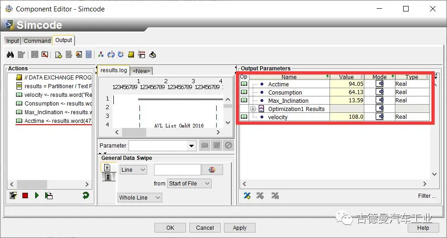Expand the Optimization1 Results tree node
The width and height of the screenshot is (447, 238).
(253, 109)
